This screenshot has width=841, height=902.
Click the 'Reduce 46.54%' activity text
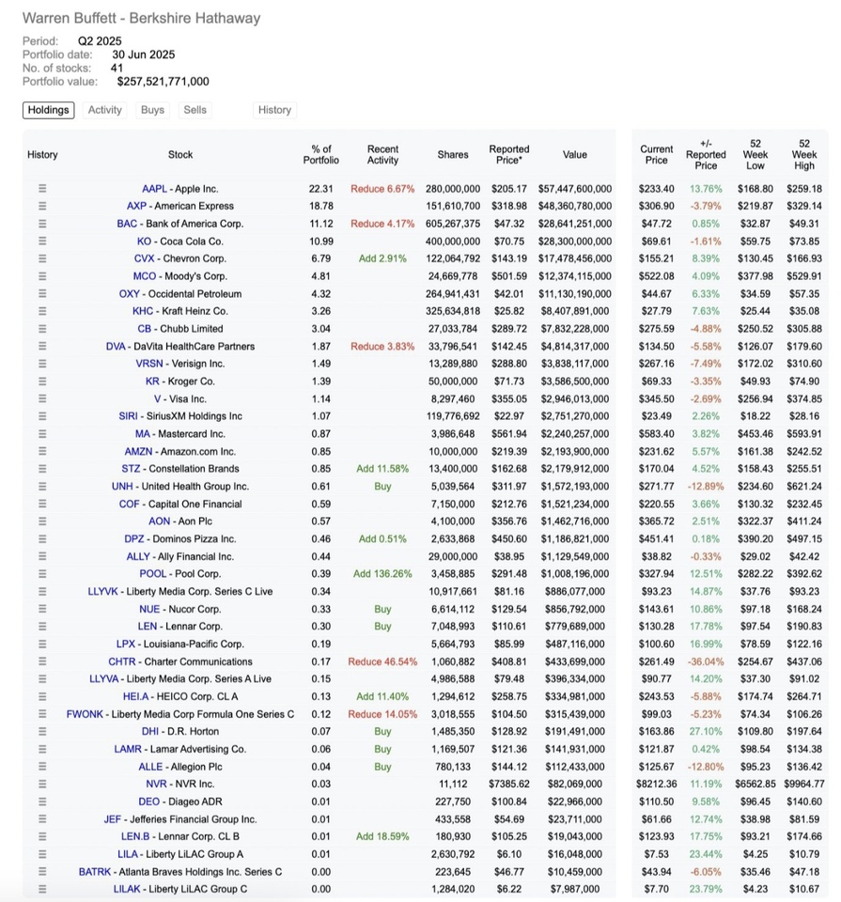[x=382, y=661]
